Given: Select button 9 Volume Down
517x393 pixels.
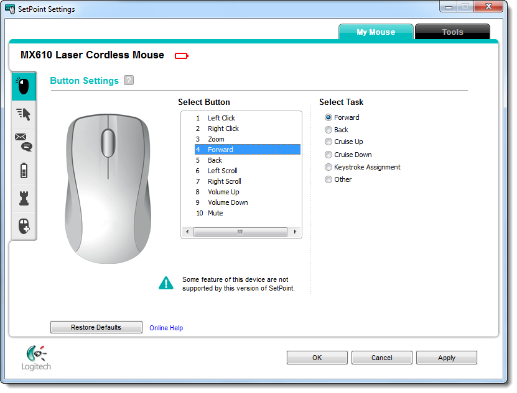Looking at the screenshot, I should coord(248,202).
